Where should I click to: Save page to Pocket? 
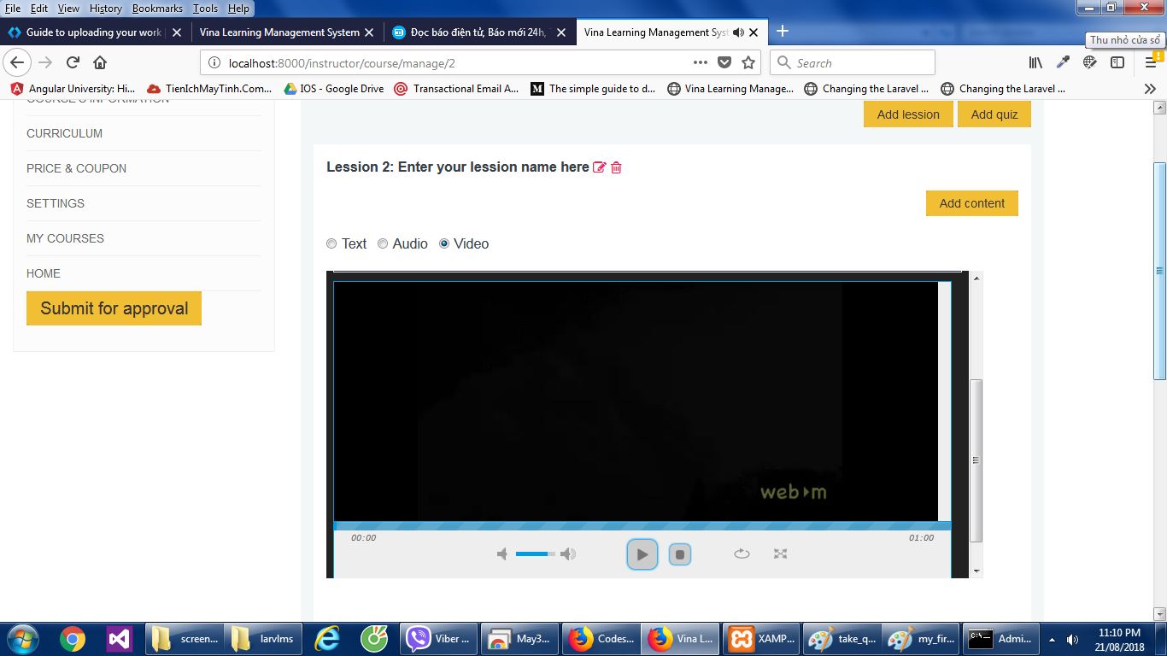[x=724, y=62]
